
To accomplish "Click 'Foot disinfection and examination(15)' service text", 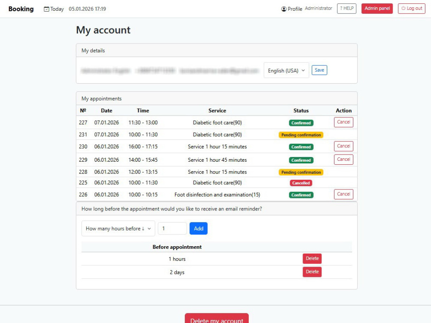I will tap(217, 195).
